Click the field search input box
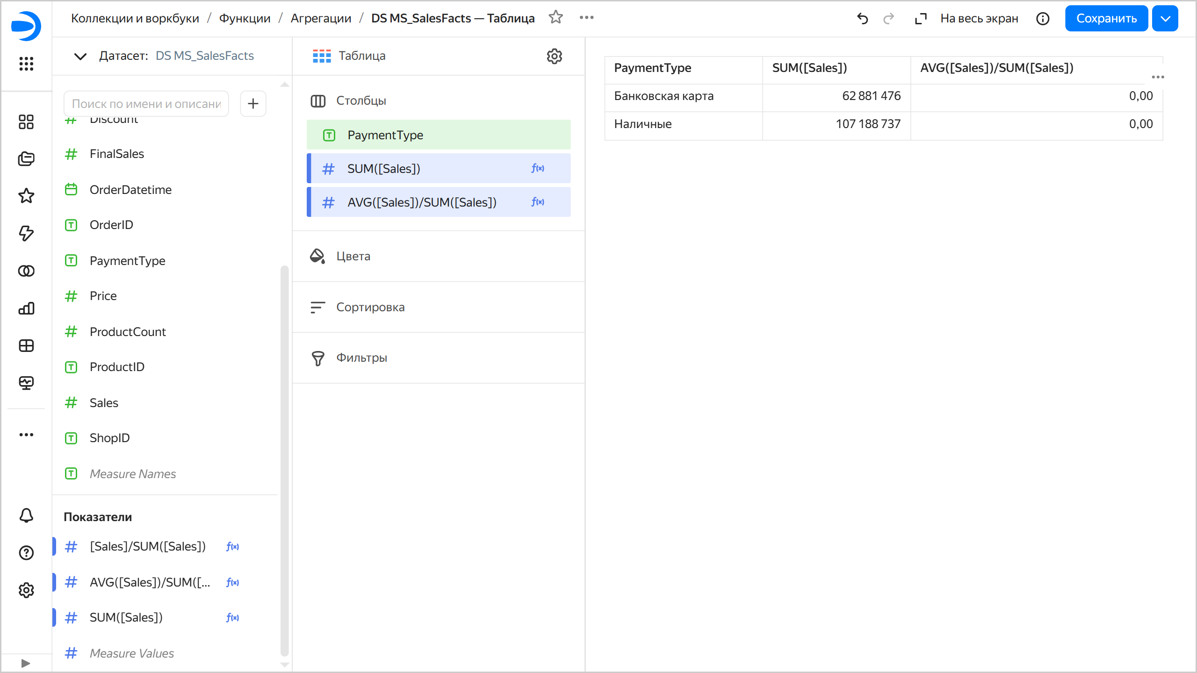Image resolution: width=1197 pixels, height=673 pixels. (x=146, y=104)
